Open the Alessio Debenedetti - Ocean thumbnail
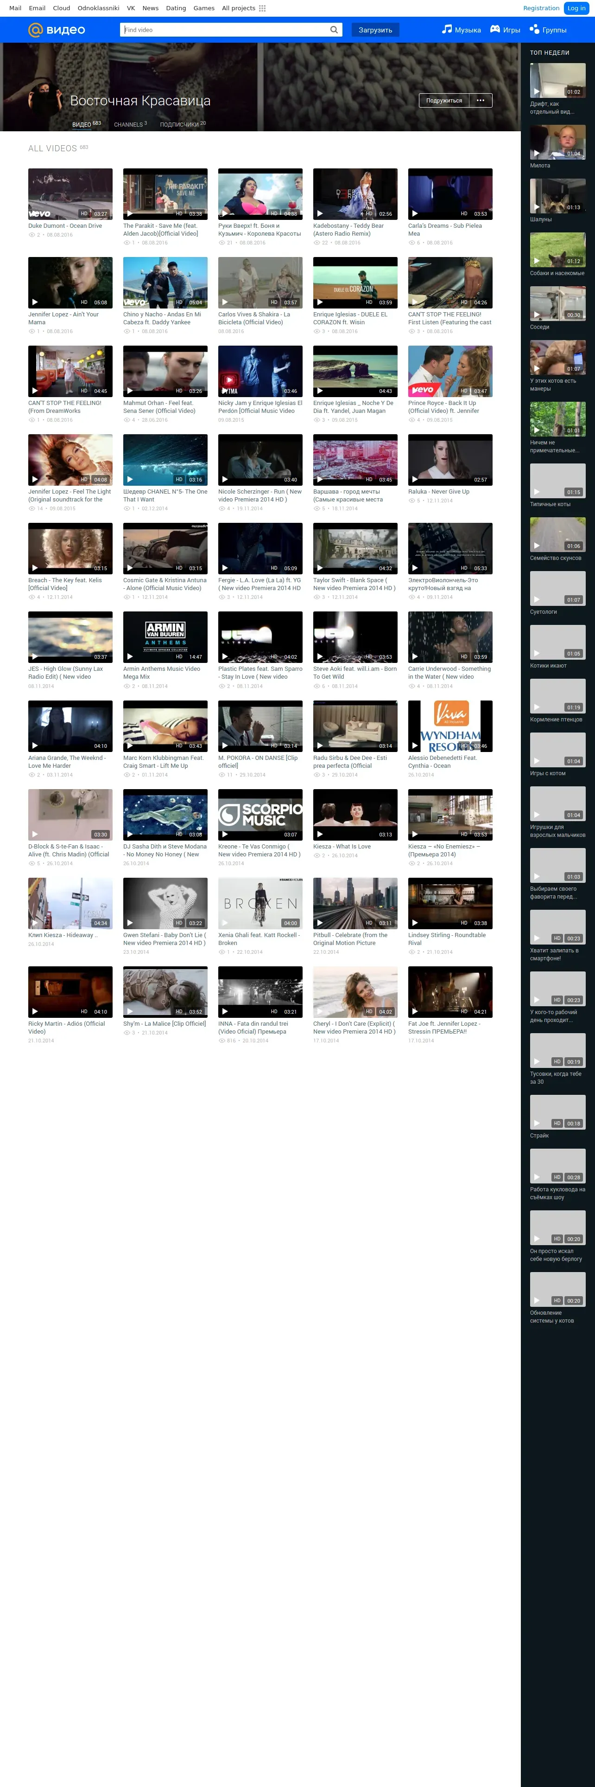595x1787 pixels. (450, 726)
